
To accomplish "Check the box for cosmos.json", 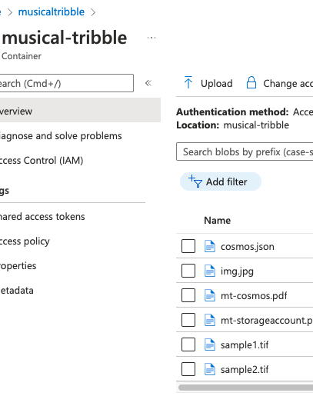I will tap(188, 246).
